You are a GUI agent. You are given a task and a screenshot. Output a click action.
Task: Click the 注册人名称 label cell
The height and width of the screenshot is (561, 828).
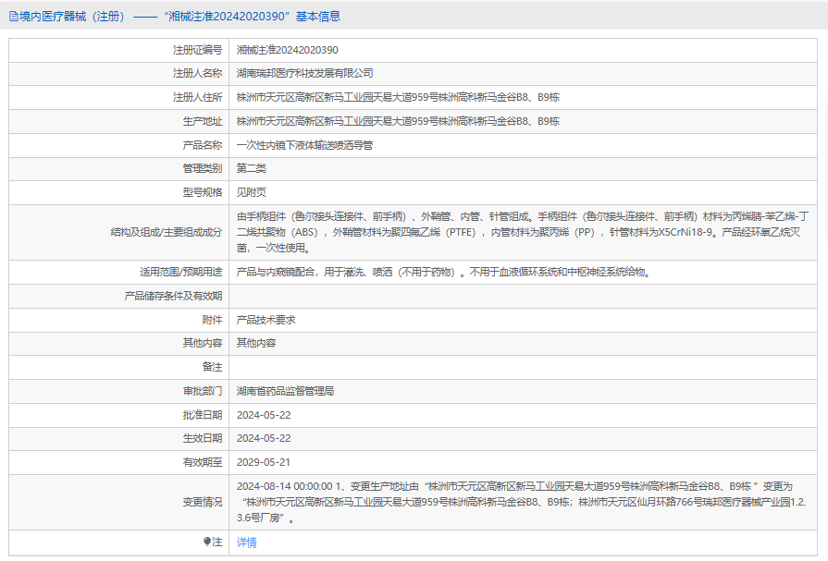click(118, 73)
